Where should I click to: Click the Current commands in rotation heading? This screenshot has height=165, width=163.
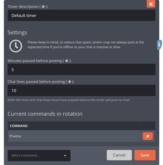[x=45, y=114]
